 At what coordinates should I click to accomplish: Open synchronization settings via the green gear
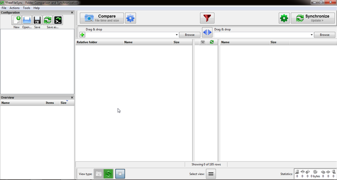click(284, 18)
